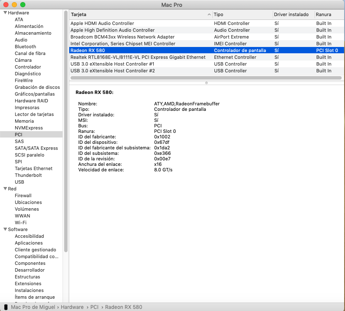
Task: Select Realtek RTL8168E-VL Gigabit Ethernet row
Action: point(206,57)
